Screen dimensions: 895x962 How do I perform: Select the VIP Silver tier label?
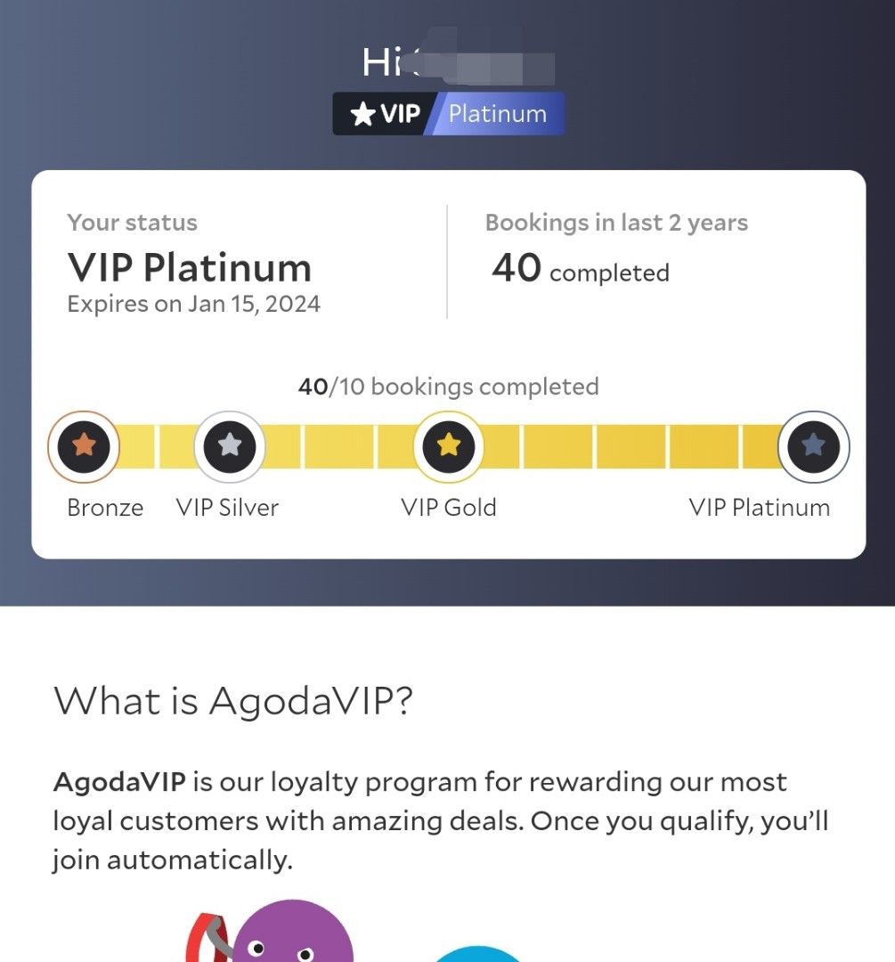(228, 508)
